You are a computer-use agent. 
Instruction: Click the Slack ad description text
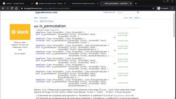(x=20, y=46)
